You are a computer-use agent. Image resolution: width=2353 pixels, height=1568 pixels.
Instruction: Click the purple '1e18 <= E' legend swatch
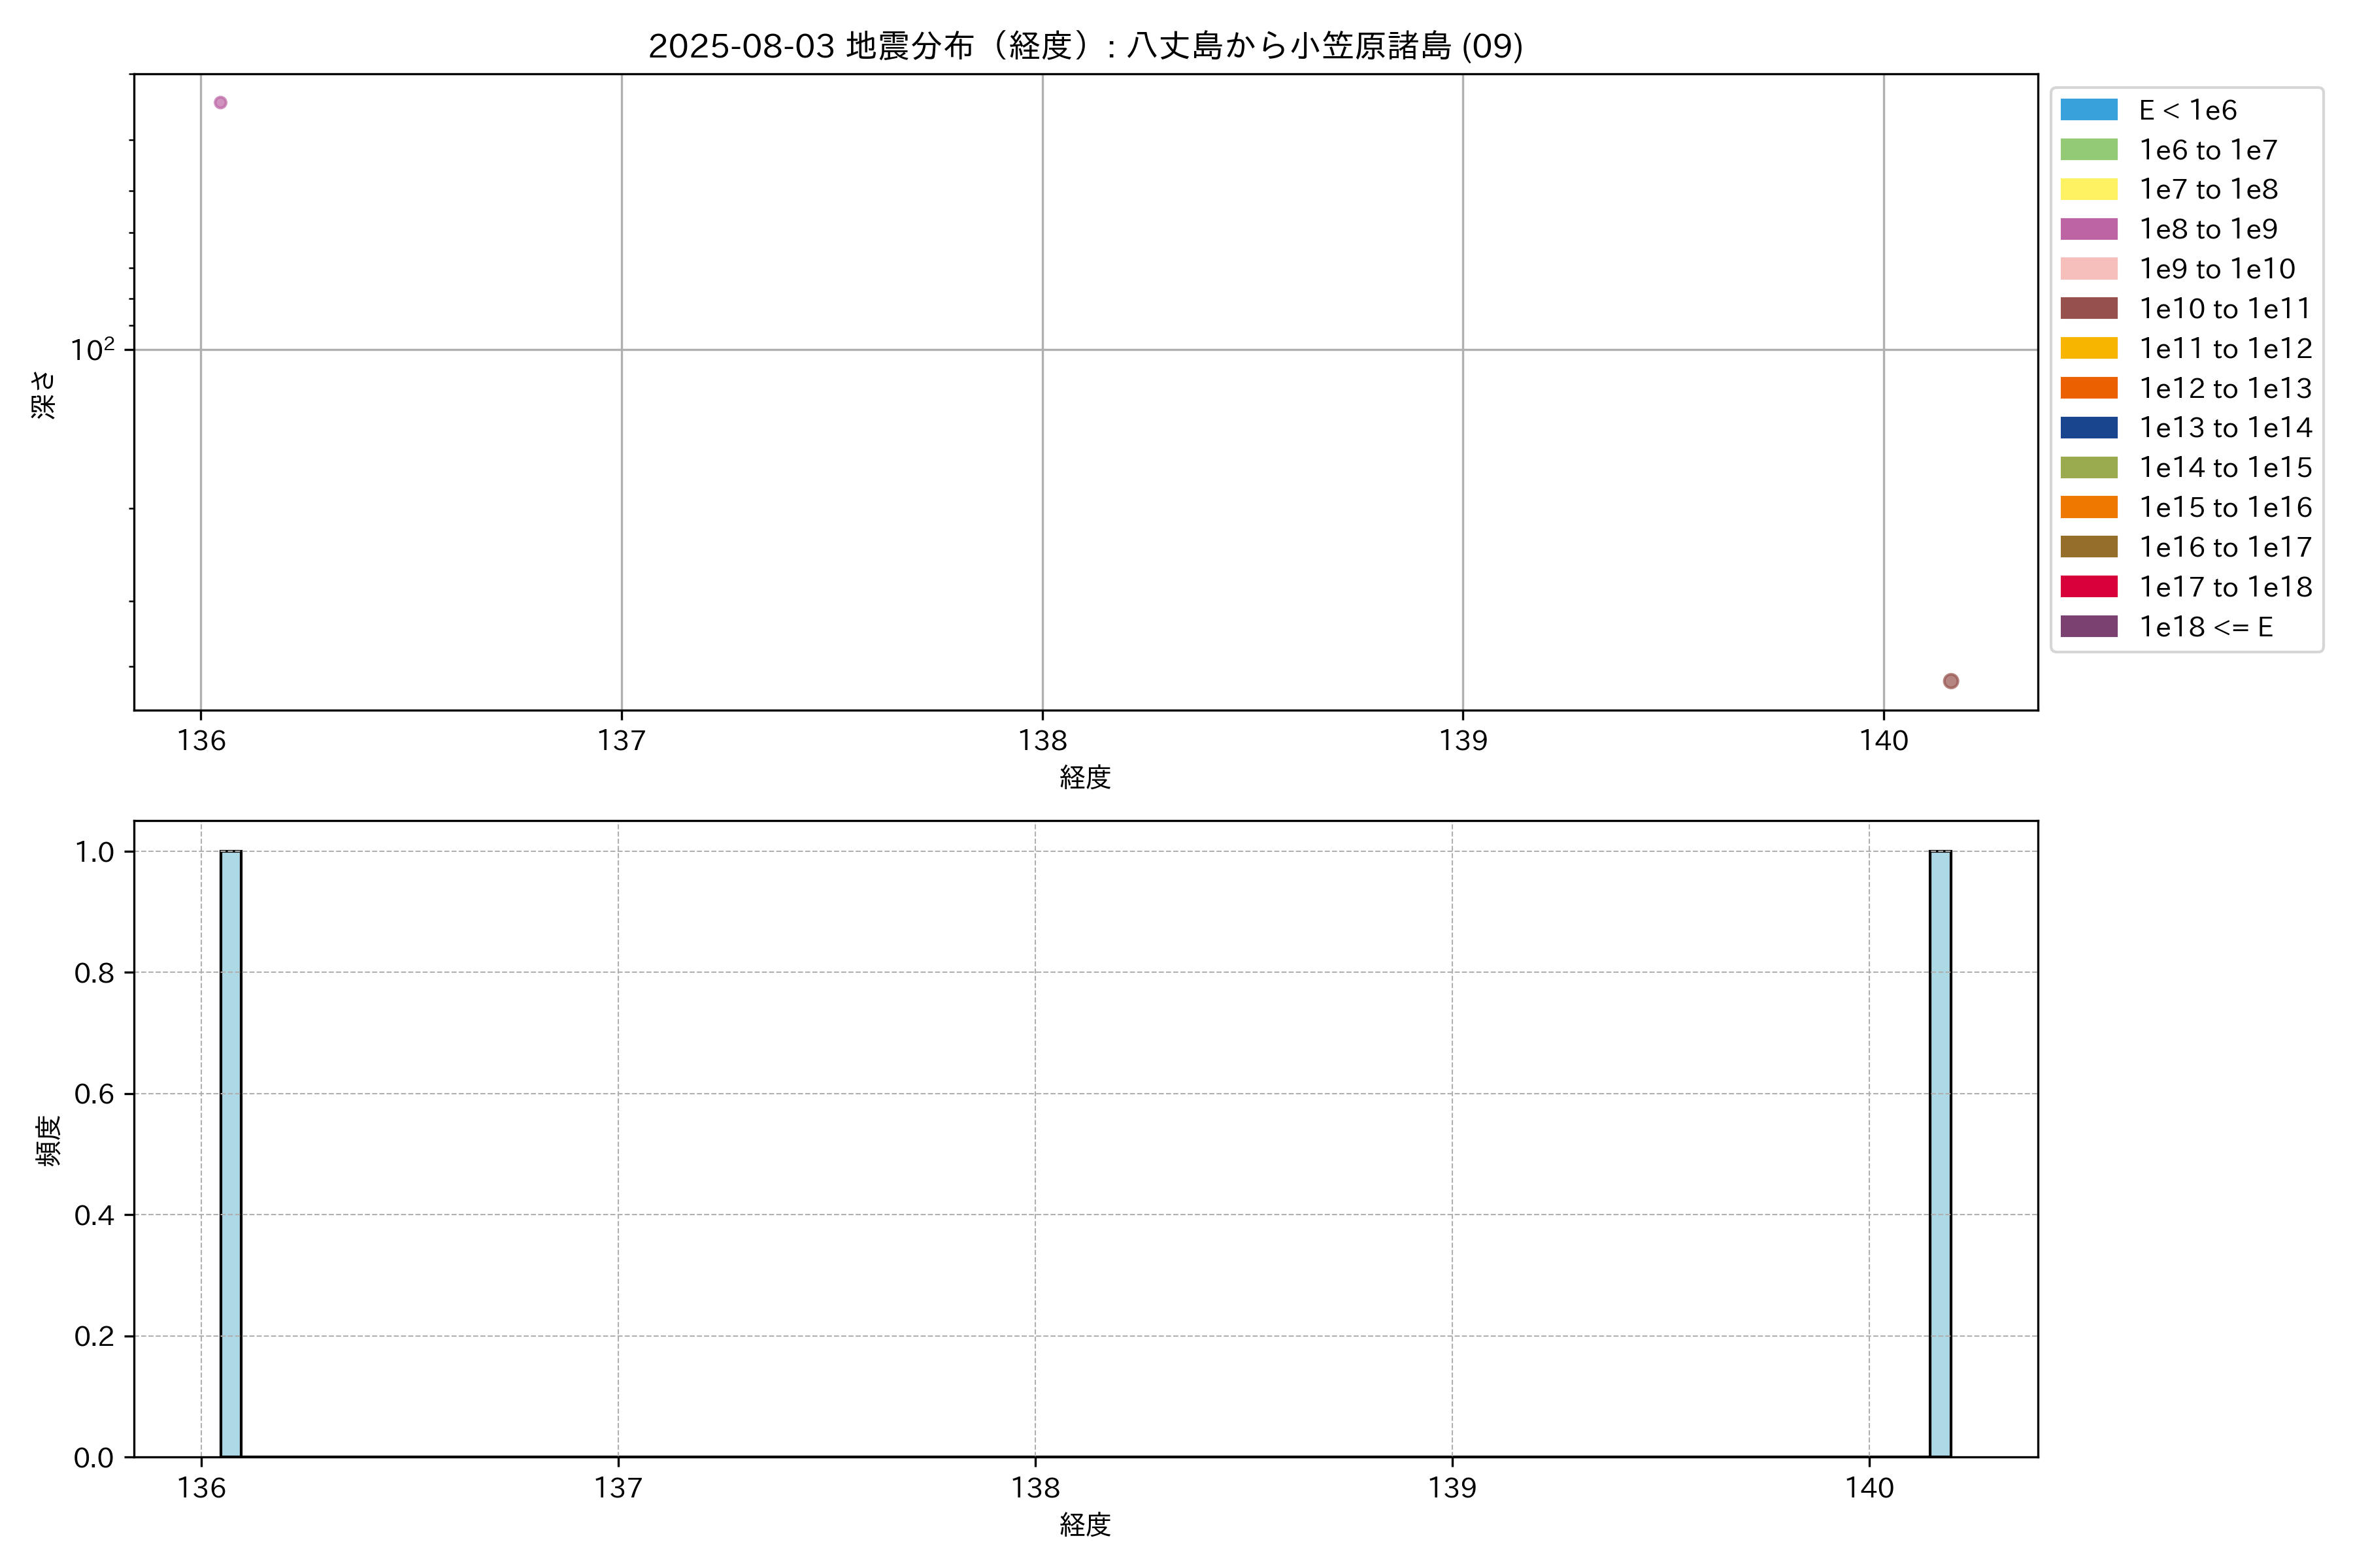[x=2088, y=627]
